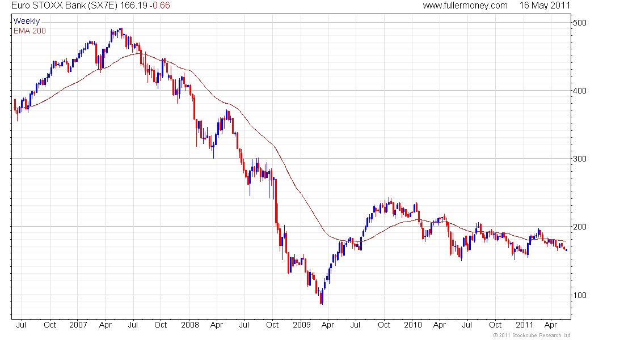The height and width of the screenshot is (340, 624).
Task: Click the chart title Euro STOXX Bank (SX7E)
Action: (x=65, y=6)
